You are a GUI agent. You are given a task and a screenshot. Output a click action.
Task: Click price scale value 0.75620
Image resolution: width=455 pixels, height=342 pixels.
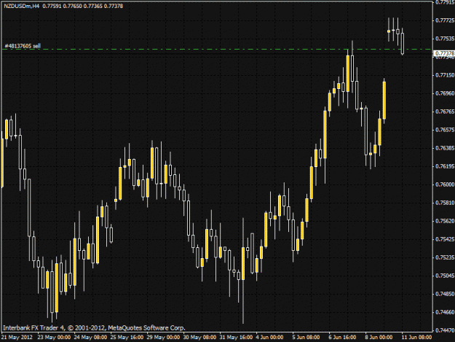point(445,221)
